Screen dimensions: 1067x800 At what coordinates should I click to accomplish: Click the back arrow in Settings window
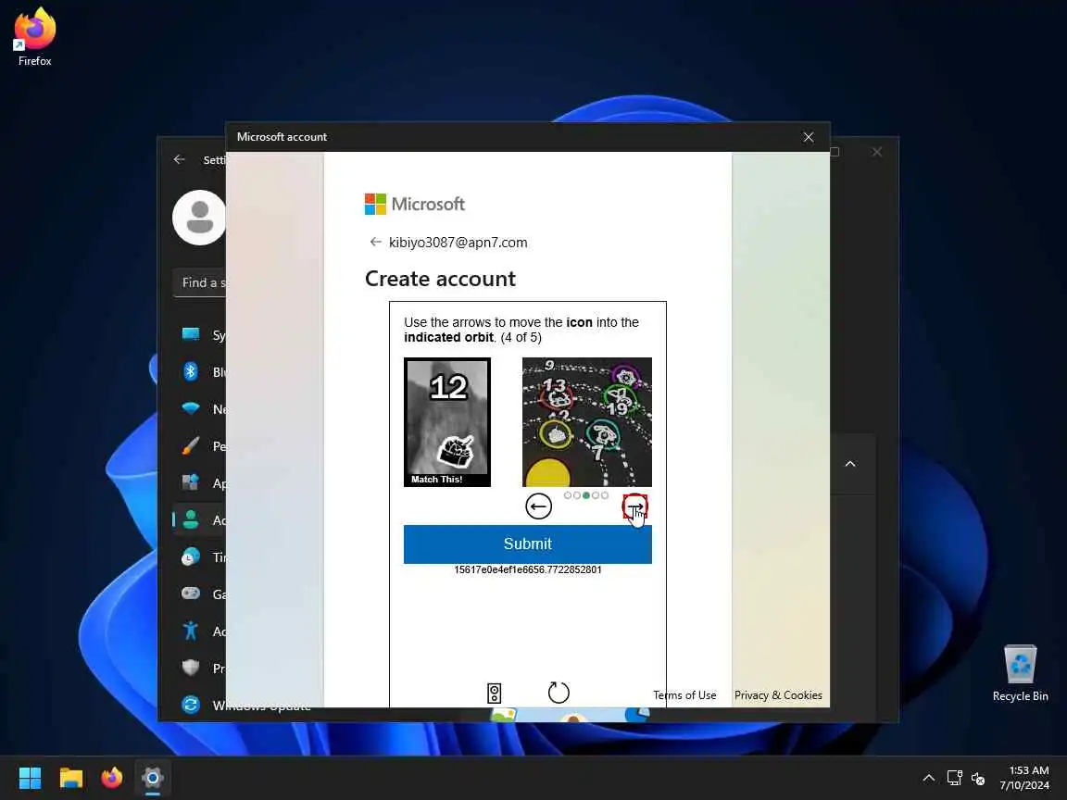pos(179,159)
